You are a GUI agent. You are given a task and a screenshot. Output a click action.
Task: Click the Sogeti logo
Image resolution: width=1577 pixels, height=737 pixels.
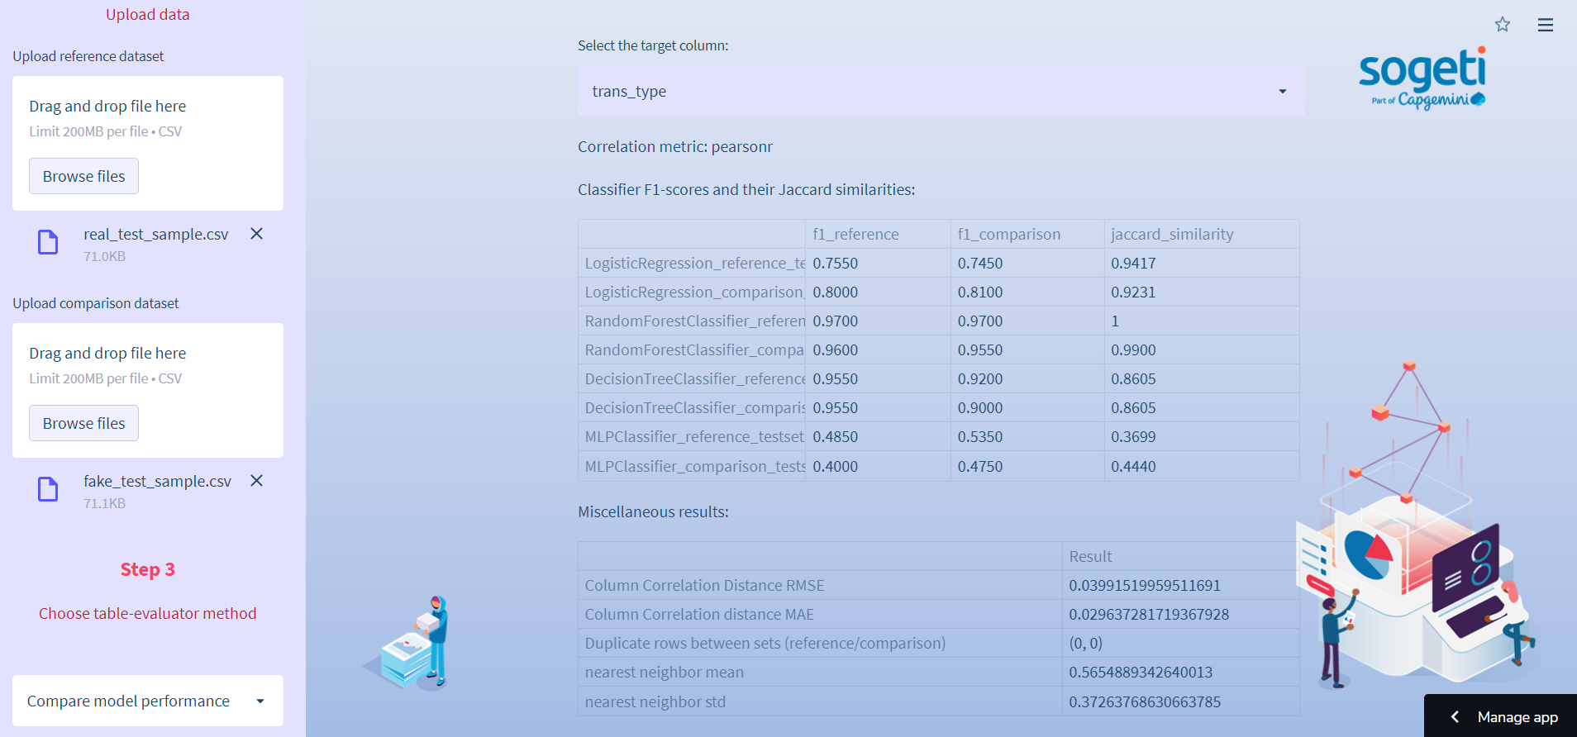(1422, 78)
